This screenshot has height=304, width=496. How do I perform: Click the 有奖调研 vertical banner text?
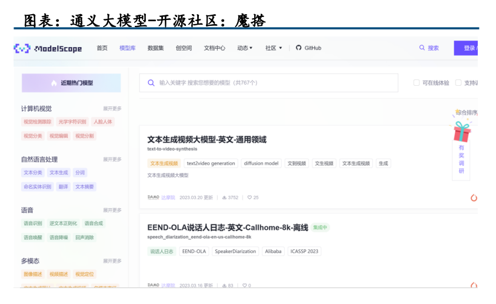click(x=461, y=159)
